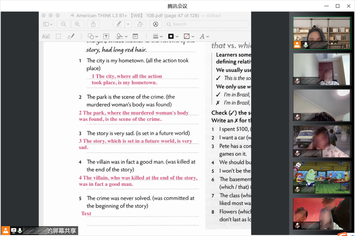Open the shape style line thickness menu
Viewport: 355px width, 236px height.
click(158, 36)
